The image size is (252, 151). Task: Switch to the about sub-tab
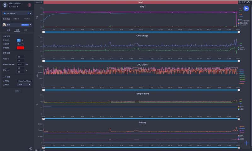[x=26, y=30]
